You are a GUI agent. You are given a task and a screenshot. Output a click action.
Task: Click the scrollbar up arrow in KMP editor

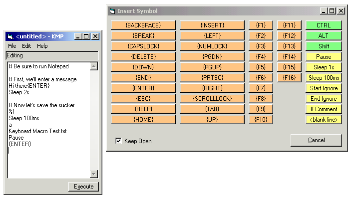[94, 66]
